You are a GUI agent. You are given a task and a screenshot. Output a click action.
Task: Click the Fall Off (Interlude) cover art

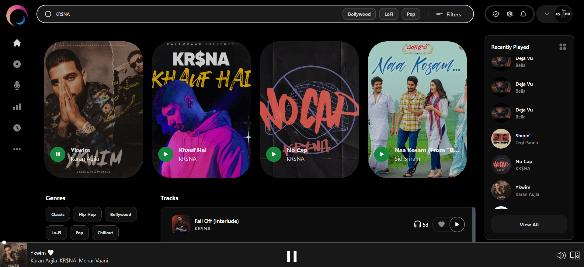click(181, 224)
